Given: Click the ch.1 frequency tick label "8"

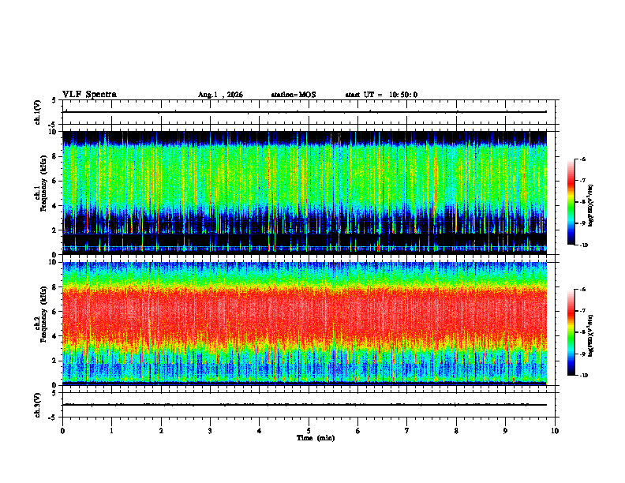Looking at the screenshot, I should (x=54, y=156).
